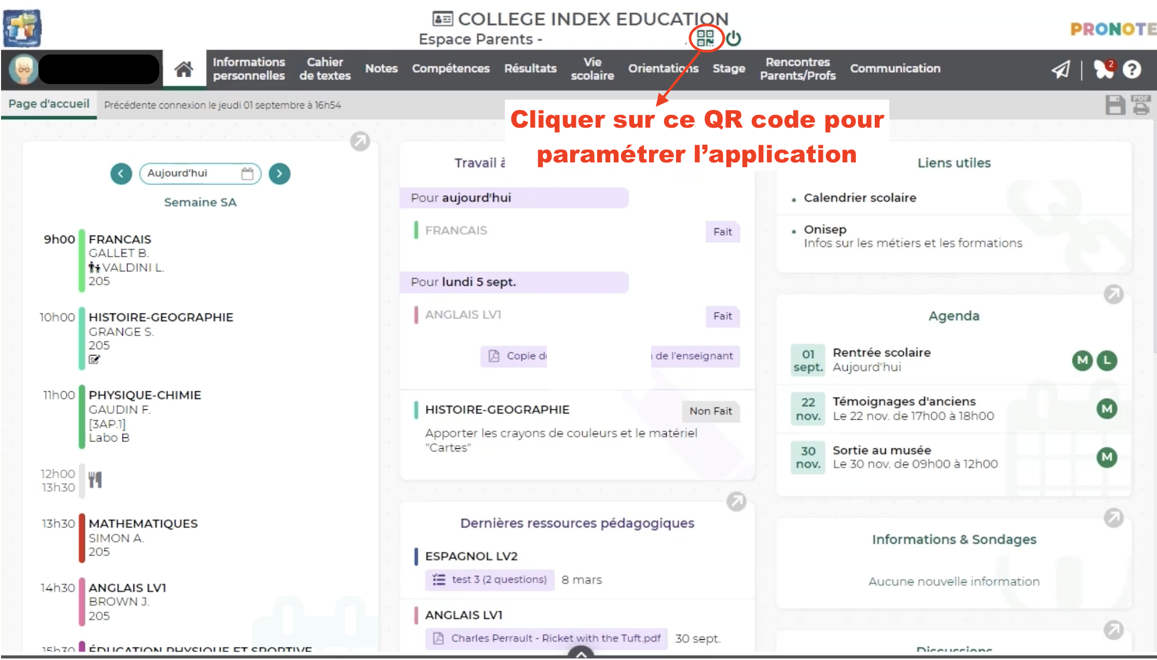Click ESPAGNOL LV2 resource heading

pyautogui.click(x=471, y=556)
